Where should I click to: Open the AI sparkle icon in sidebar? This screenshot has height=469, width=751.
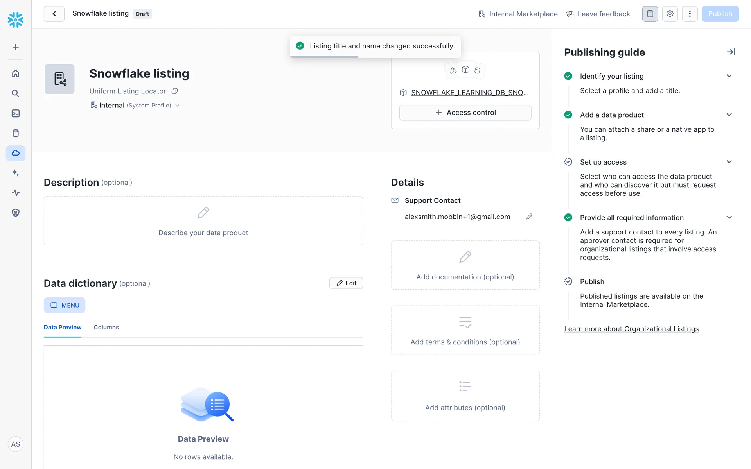(x=16, y=173)
